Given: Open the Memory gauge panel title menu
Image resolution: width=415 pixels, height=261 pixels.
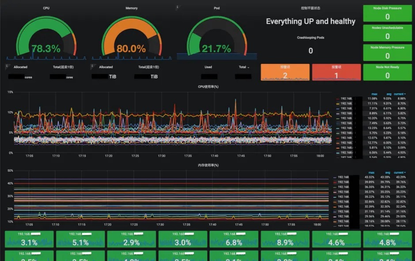Looking at the screenshot, I should 131,8.
